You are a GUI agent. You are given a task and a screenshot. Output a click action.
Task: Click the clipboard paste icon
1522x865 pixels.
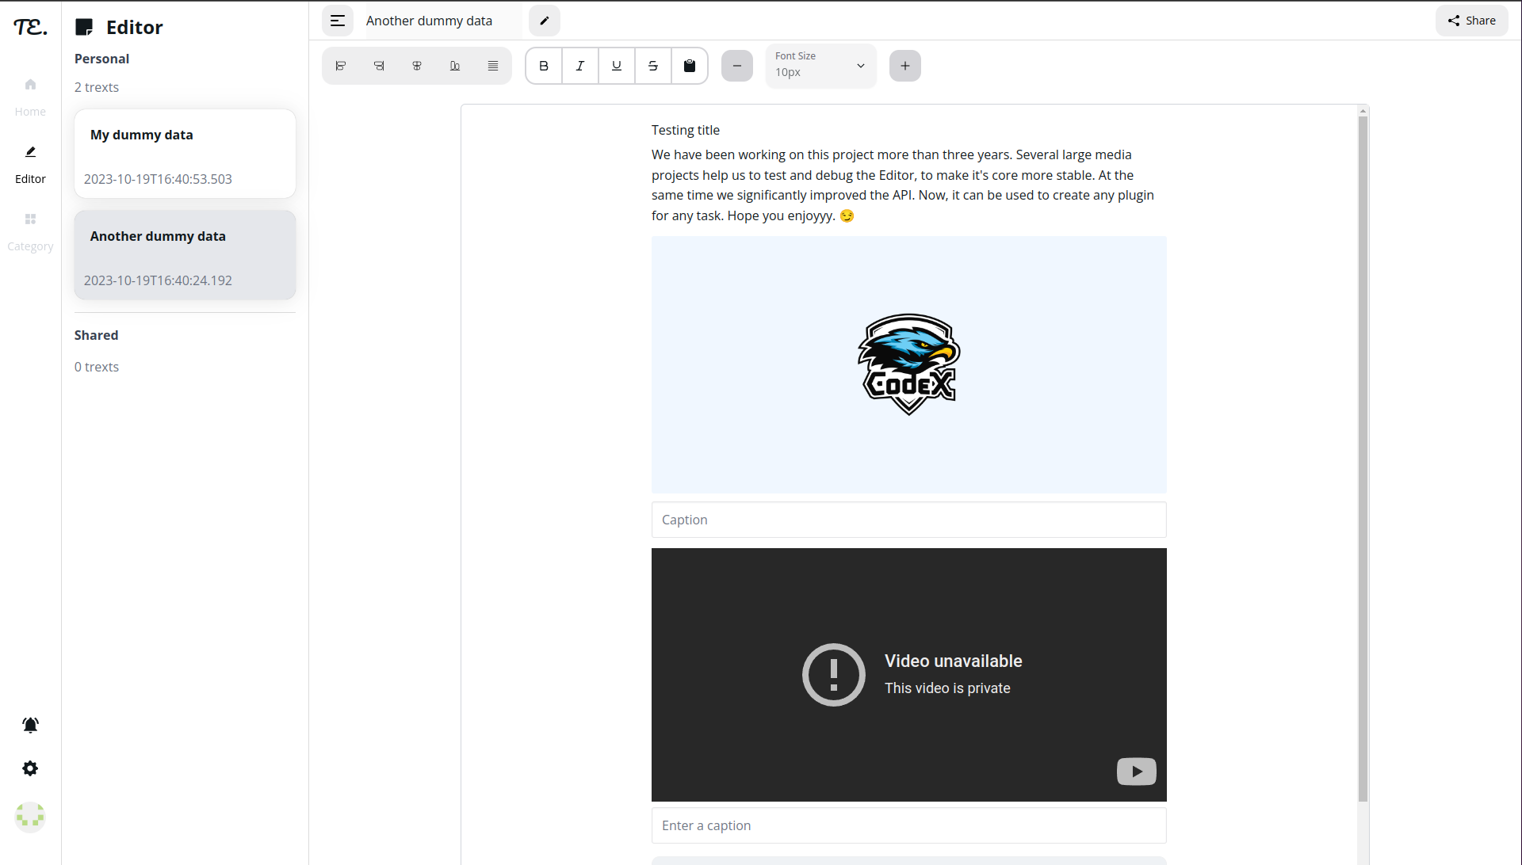(690, 66)
